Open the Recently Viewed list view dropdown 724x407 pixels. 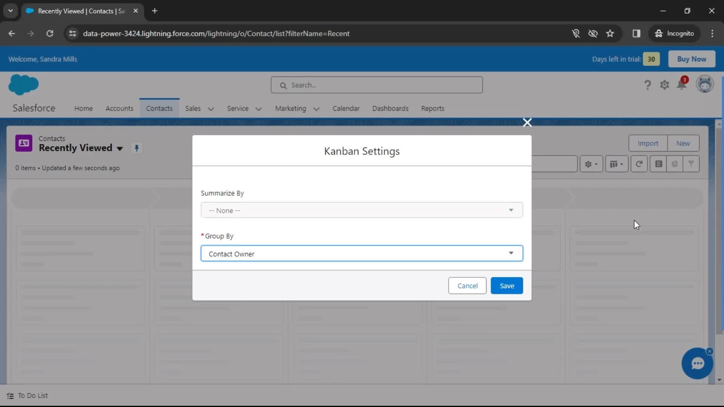(120, 148)
